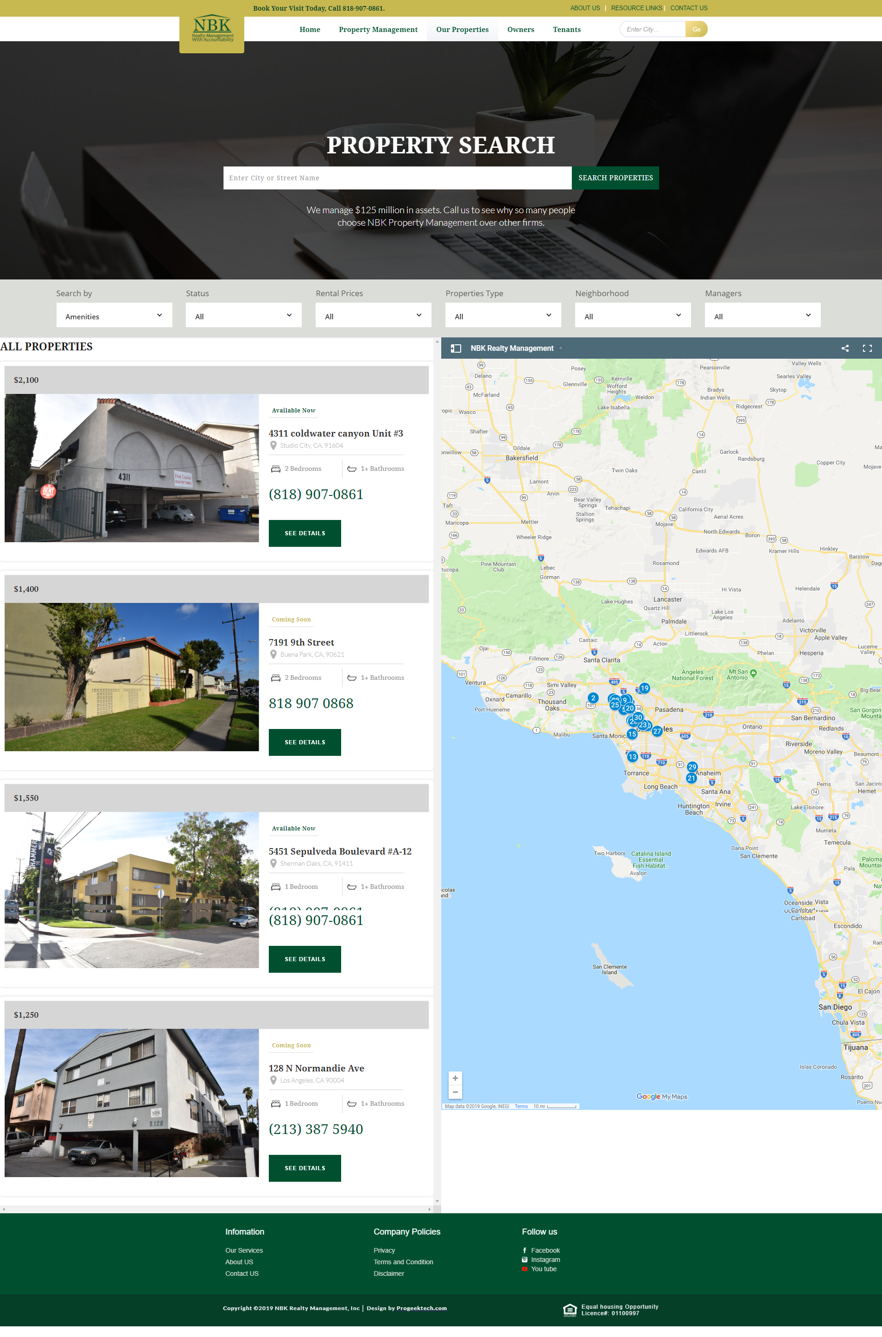Go to the Home menu item
Viewport: 882px width, 1337px height.
(310, 30)
